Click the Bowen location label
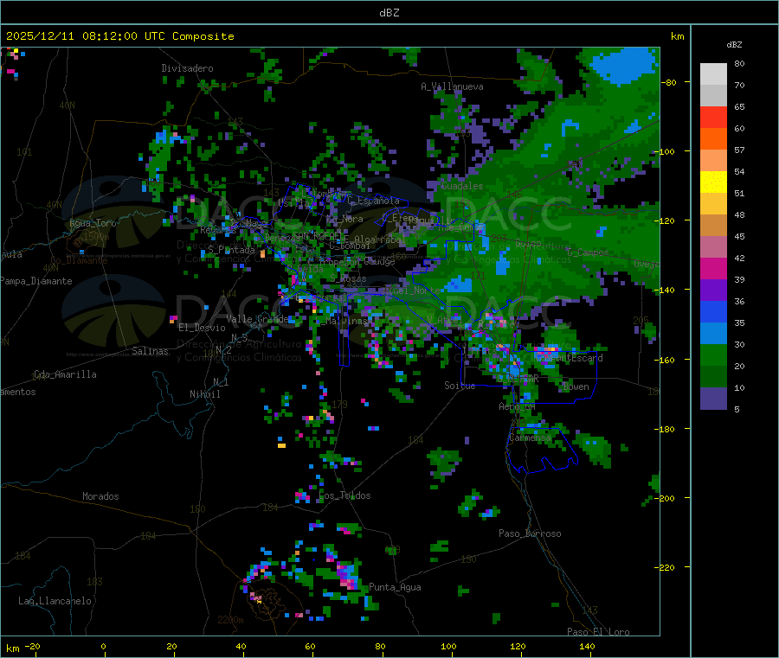This screenshot has width=779, height=658. [x=576, y=386]
